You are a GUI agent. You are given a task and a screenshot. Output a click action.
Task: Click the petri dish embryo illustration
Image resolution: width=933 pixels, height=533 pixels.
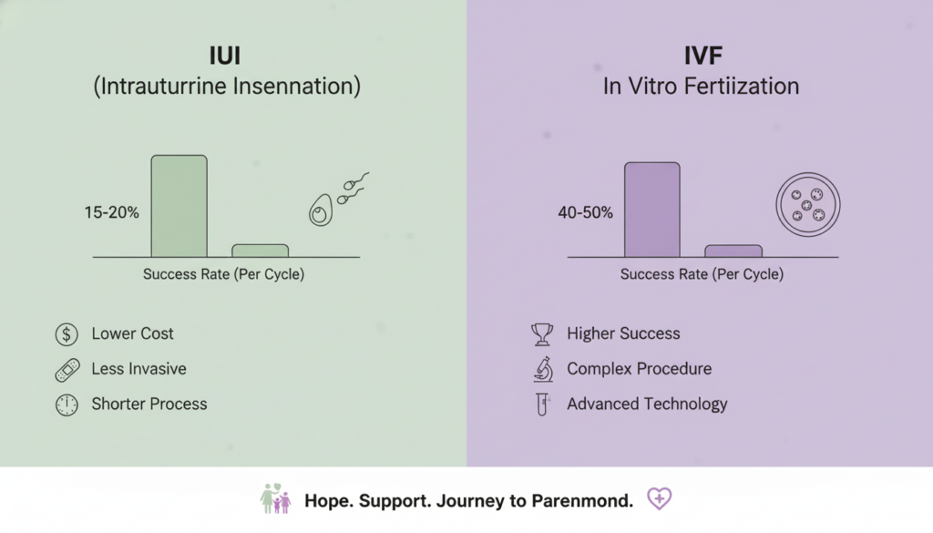pos(807,205)
